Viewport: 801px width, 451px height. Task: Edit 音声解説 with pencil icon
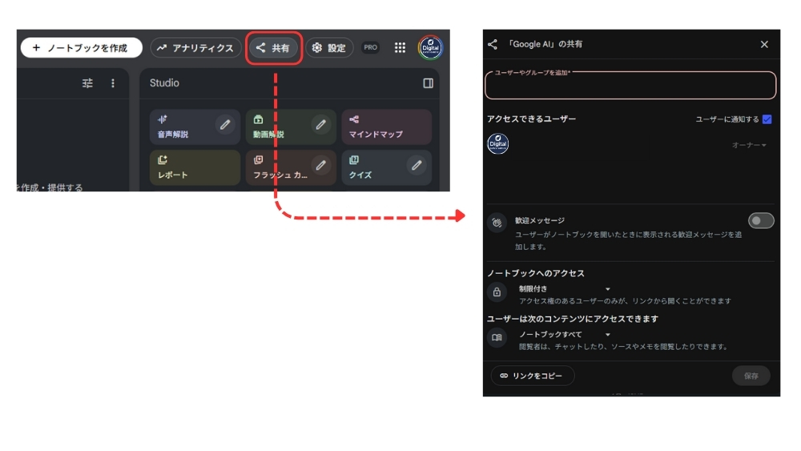[x=225, y=124]
